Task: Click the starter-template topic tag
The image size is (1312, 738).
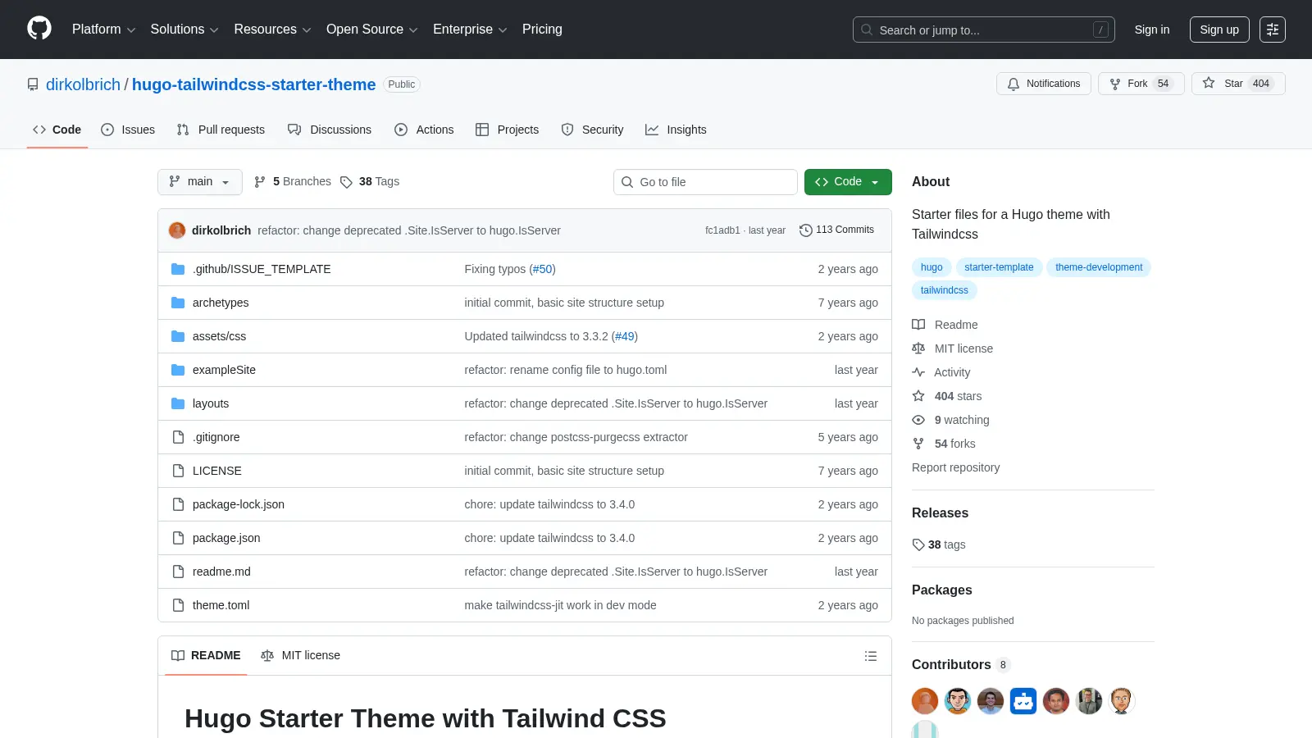Action: pos(999,267)
